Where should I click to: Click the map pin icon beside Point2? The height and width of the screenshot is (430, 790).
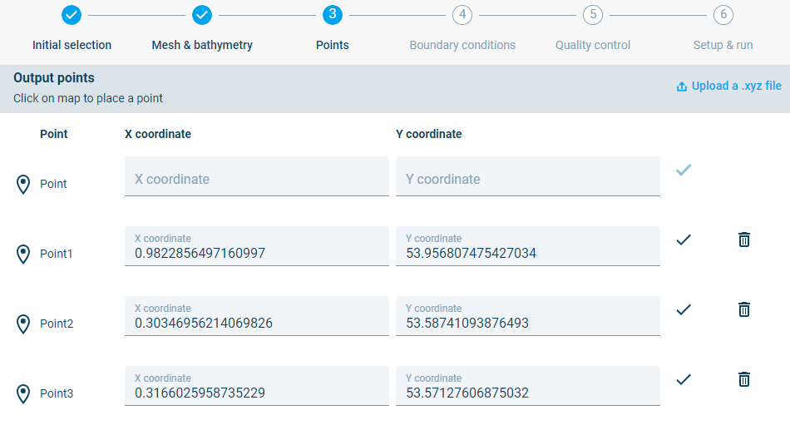(x=23, y=324)
